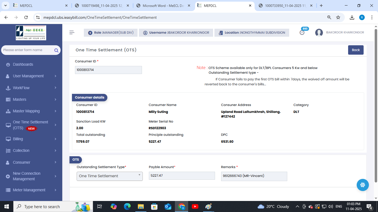Expand Collection submenu chevron

55,150
